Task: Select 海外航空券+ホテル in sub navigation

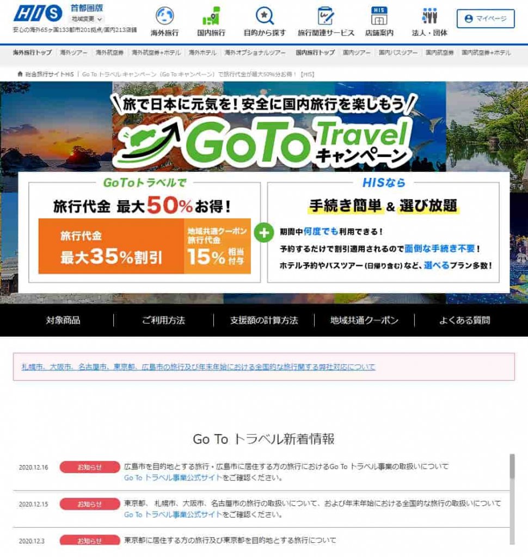Action: click(156, 53)
